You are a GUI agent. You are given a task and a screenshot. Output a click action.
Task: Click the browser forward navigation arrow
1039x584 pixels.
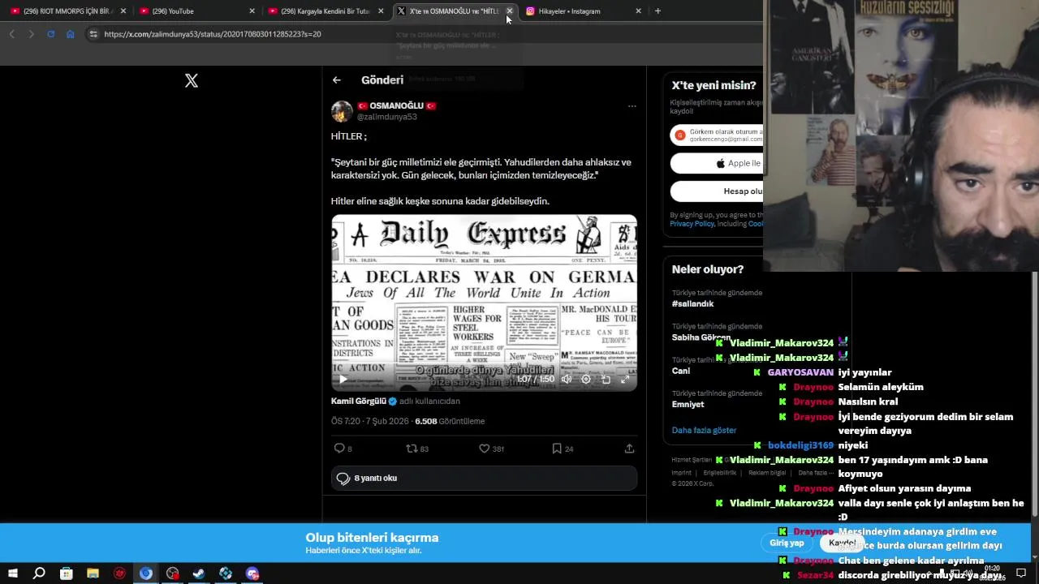[x=31, y=34]
